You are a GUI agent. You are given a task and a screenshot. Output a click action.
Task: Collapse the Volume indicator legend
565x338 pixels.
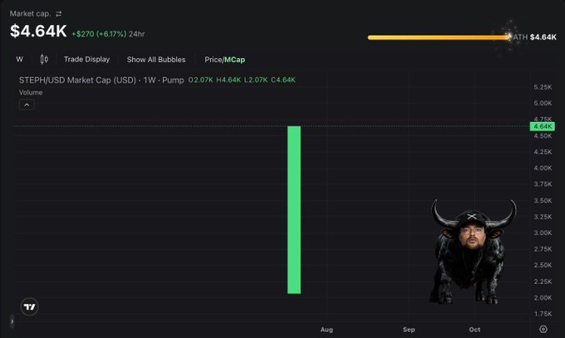tap(27, 105)
